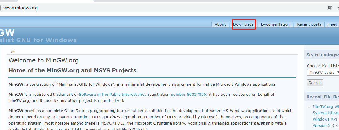The image size is (339, 130).
Task: Open the MinGW.org recent file release link
Action: (x=326, y=116)
